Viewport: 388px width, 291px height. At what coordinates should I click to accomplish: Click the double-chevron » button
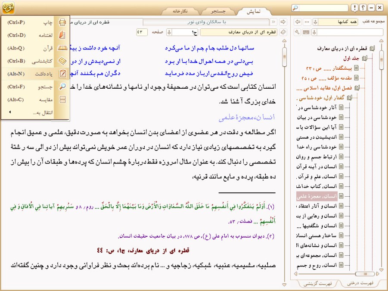273,22
